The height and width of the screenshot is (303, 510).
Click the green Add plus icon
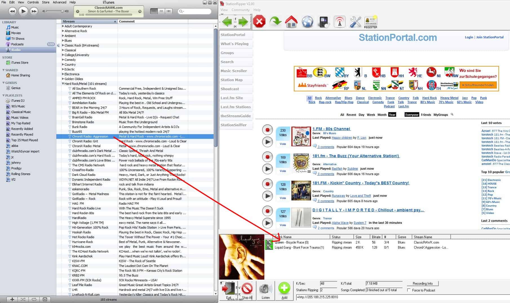(284, 290)
